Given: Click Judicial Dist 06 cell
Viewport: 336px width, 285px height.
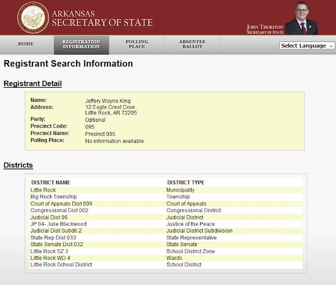Looking at the screenshot, I should pos(49,217).
